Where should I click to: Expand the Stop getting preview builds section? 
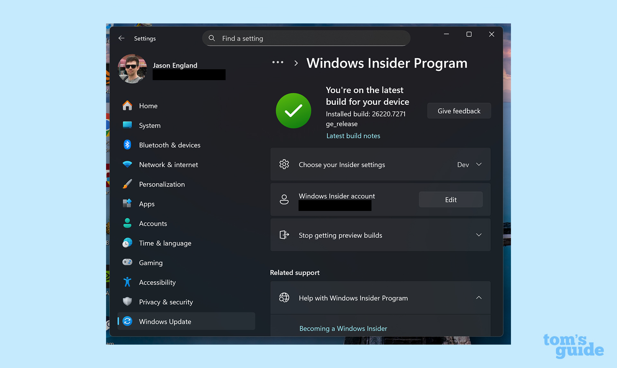(479, 235)
